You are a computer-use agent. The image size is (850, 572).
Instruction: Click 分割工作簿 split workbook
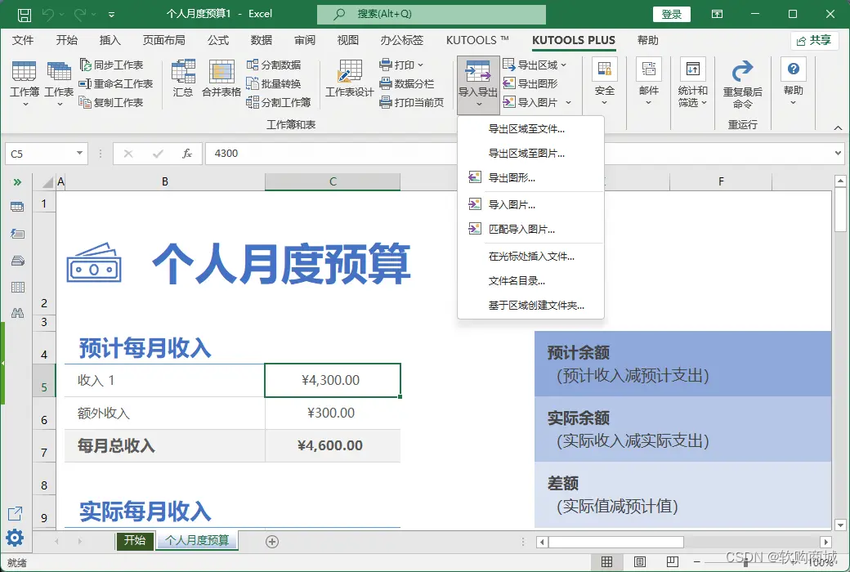pyautogui.click(x=279, y=102)
